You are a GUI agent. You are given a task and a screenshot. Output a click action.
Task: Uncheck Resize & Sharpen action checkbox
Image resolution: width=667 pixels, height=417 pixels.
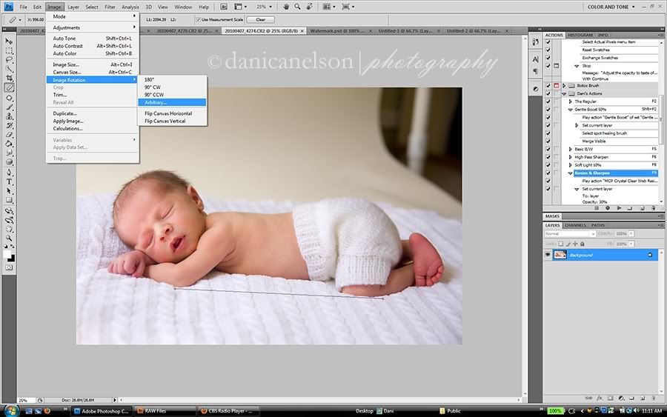click(x=548, y=173)
